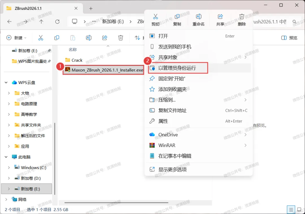Click the scissors Cut icon in Explorer toolbar
Viewport: 305px width, 214px height.
(41, 38)
